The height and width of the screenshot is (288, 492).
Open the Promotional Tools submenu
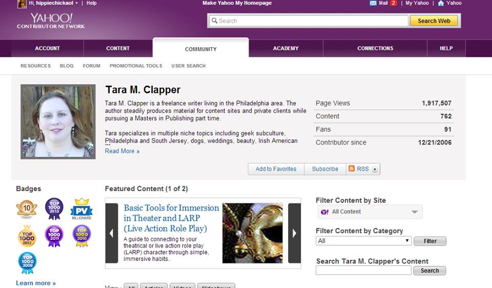pyautogui.click(x=136, y=66)
